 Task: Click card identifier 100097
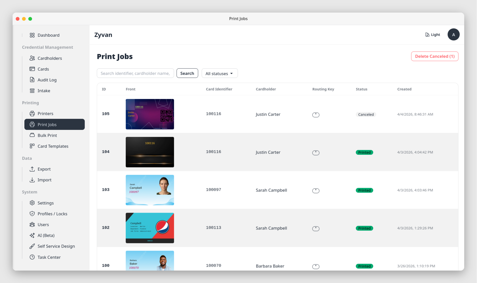coord(213,190)
